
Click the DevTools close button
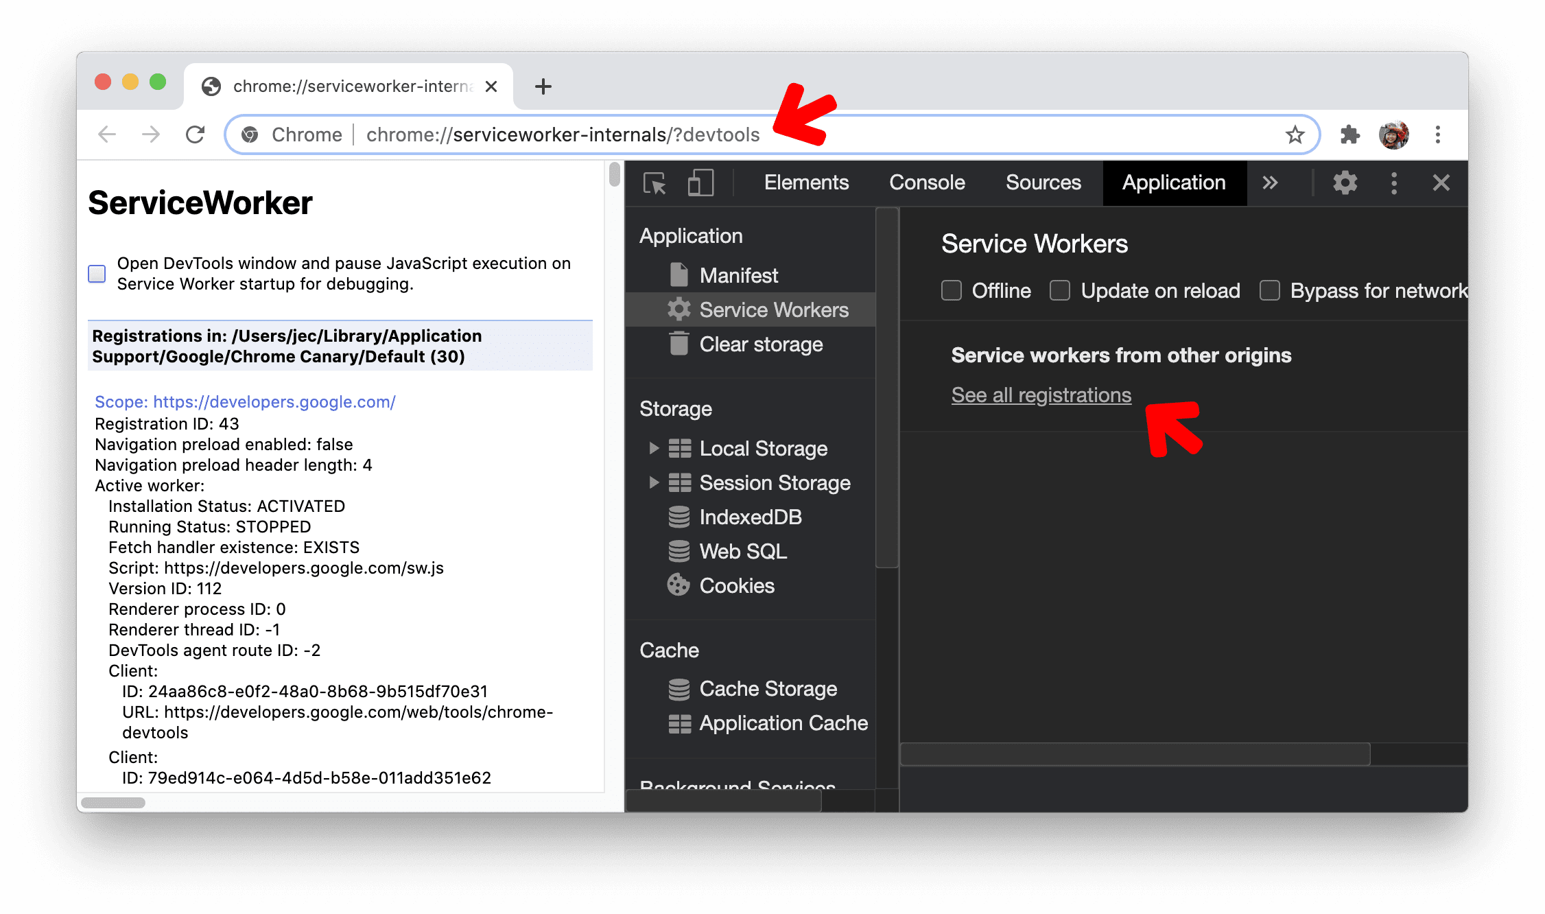1441,182
